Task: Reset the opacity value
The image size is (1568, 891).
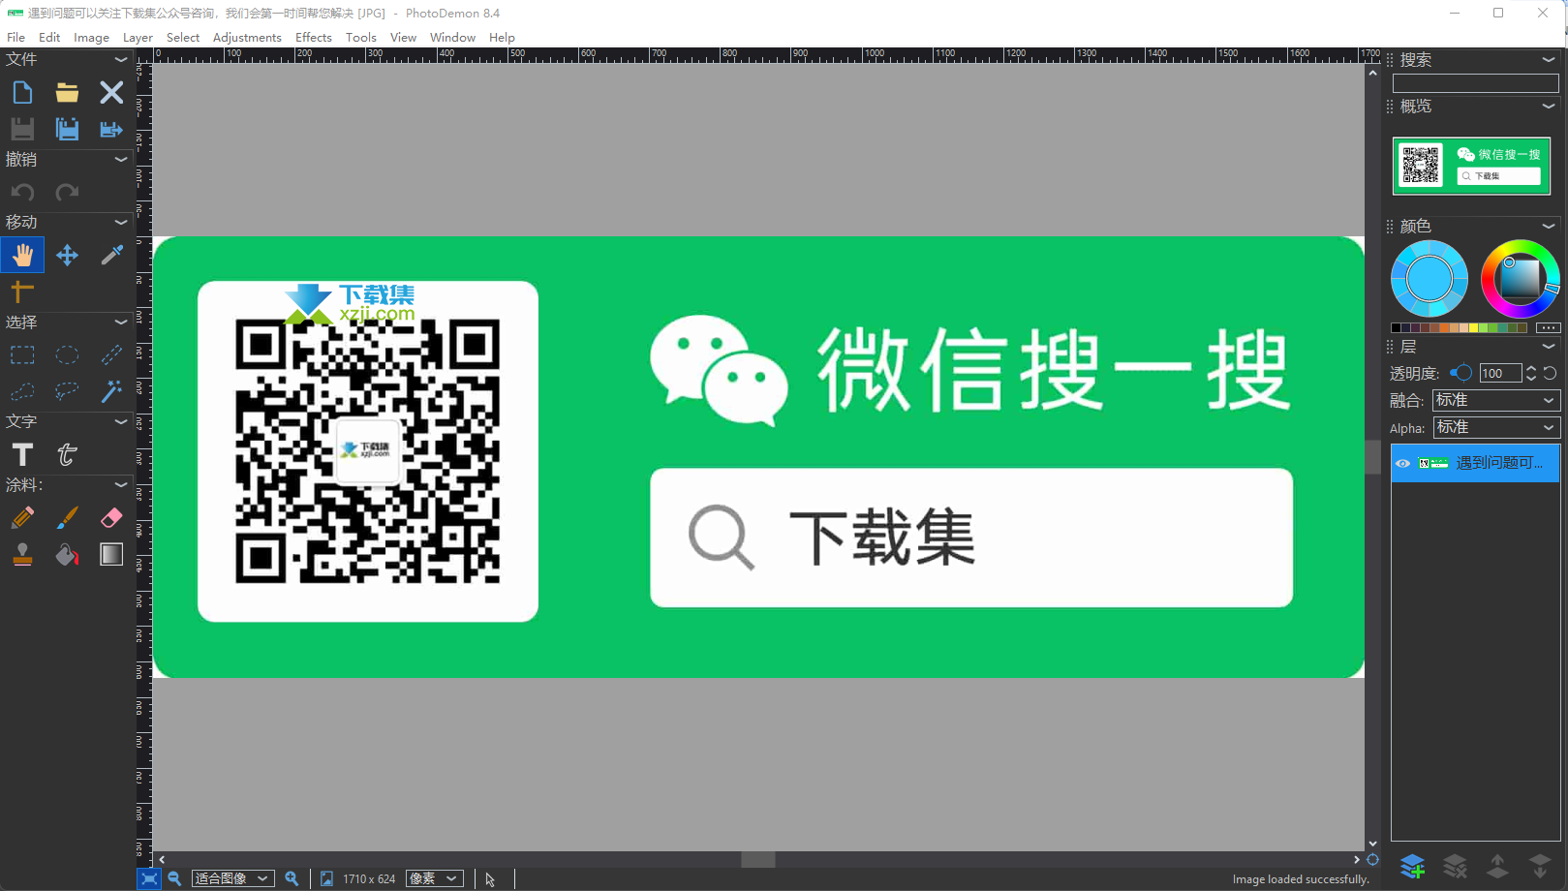Action: coord(1550,373)
